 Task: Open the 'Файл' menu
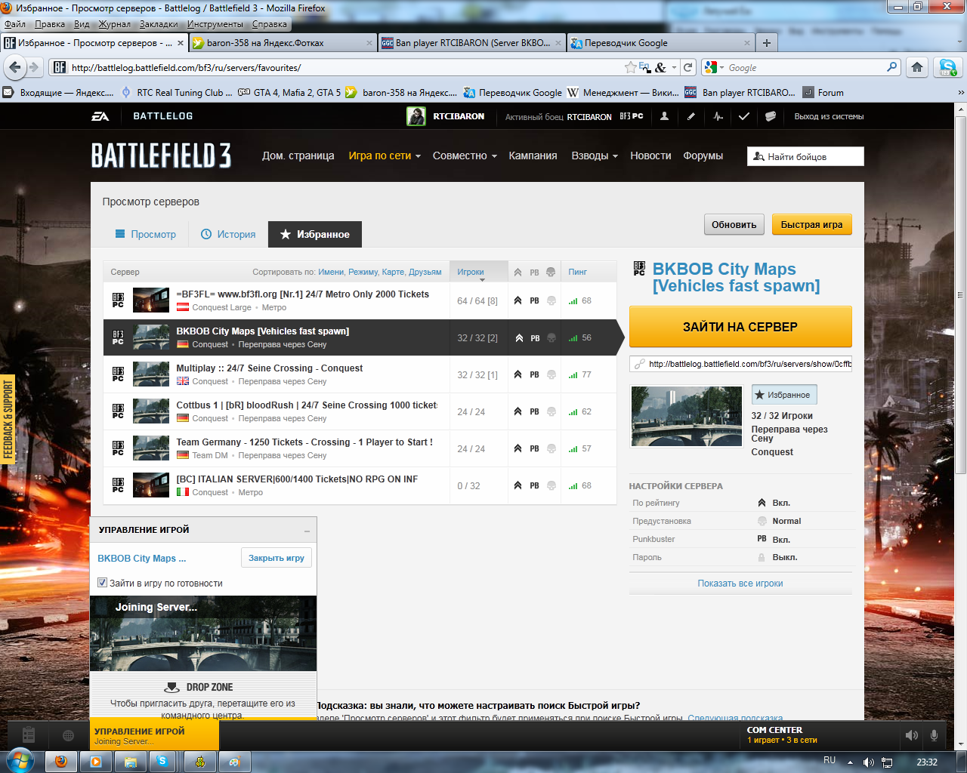tap(15, 24)
